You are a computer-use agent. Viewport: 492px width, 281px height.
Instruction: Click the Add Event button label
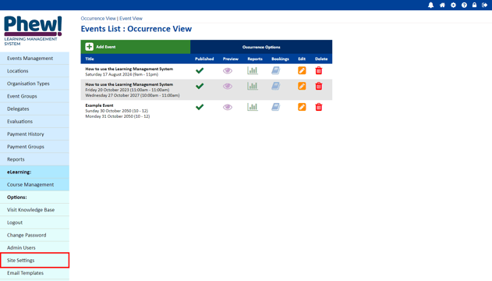point(106,47)
